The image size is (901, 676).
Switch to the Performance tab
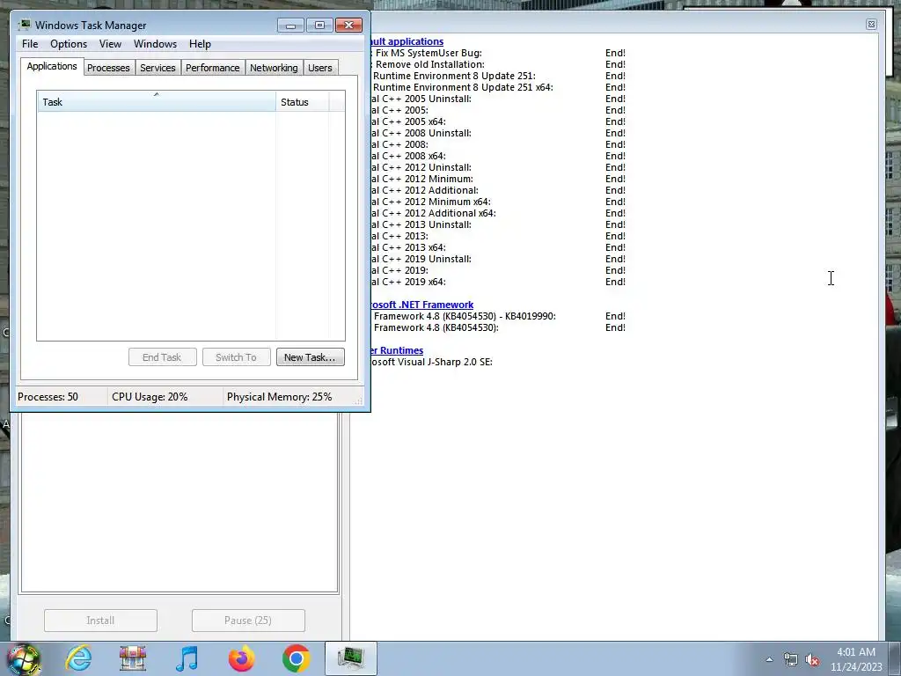click(212, 68)
